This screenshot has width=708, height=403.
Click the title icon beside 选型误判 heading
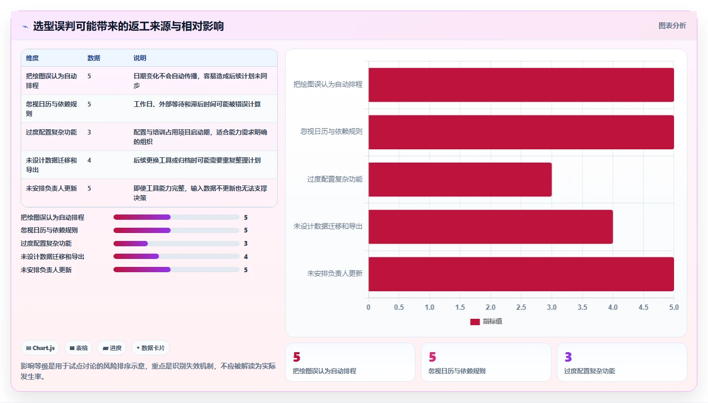click(x=25, y=26)
